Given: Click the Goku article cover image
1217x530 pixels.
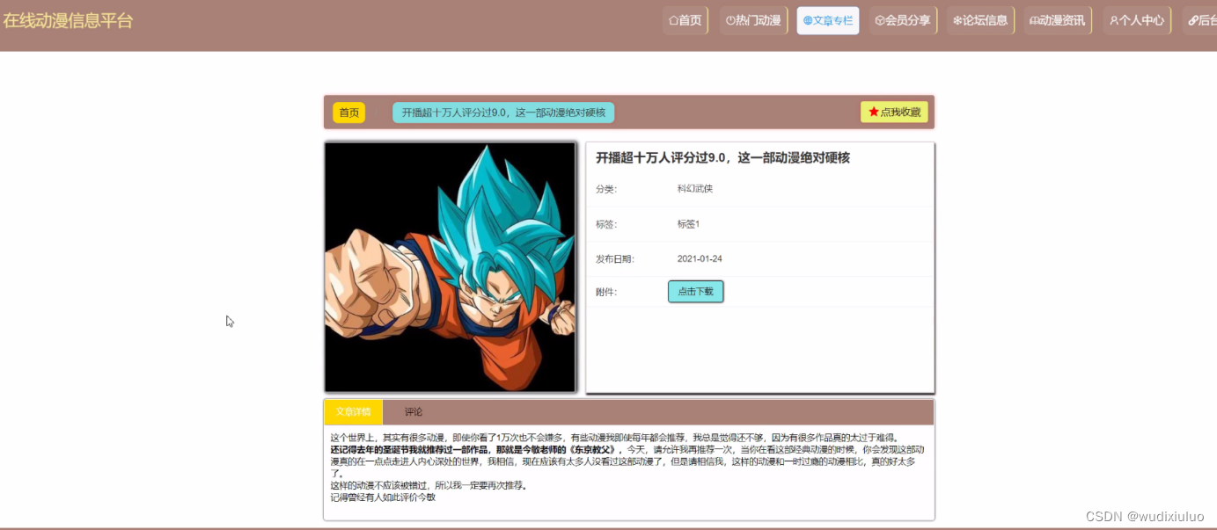Looking at the screenshot, I should point(450,267).
